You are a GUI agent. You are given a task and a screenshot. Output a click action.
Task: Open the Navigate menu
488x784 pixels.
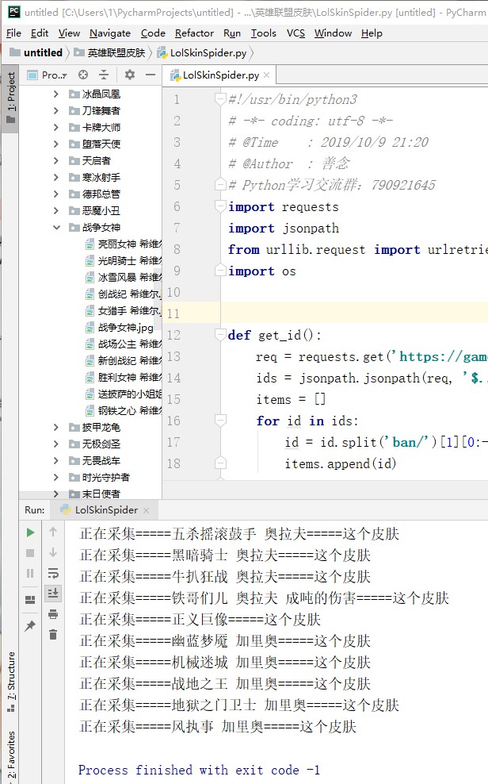(x=110, y=33)
